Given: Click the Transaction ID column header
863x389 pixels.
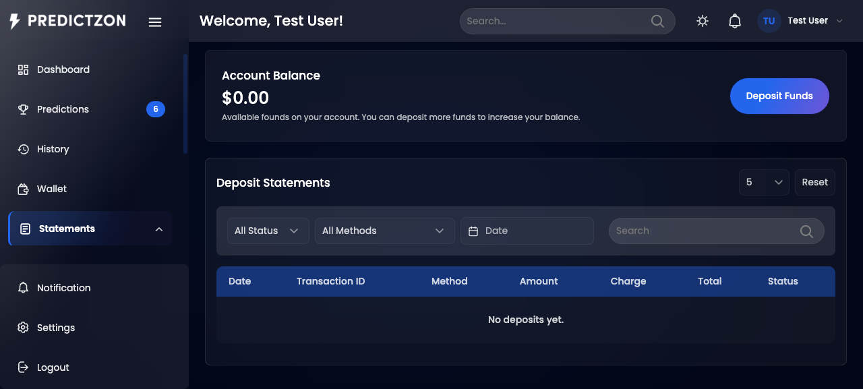Looking at the screenshot, I should click(330, 281).
